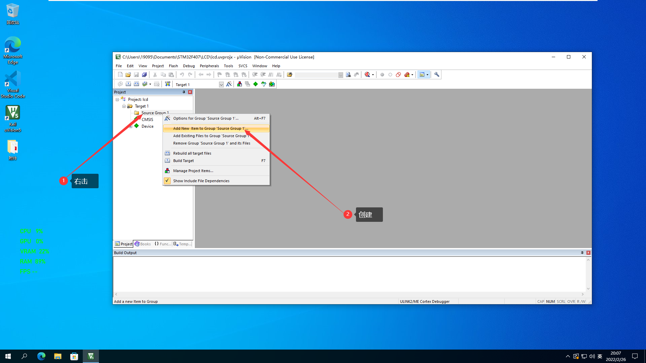Click the New file toolbar icon
The height and width of the screenshot is (363, 646).
point(120,75)
